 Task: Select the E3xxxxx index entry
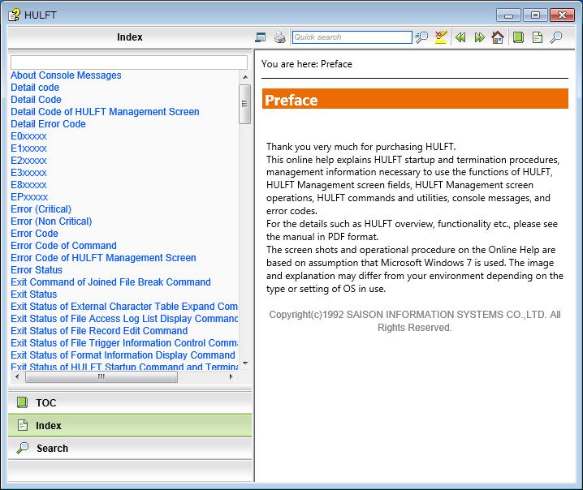28,173
